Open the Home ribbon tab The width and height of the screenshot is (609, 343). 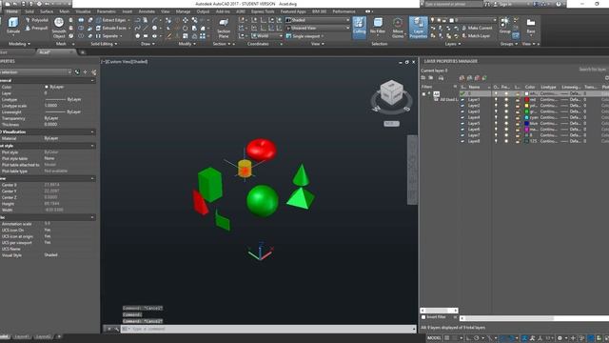(12, 11)
